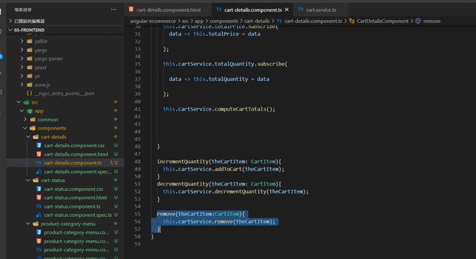Click the CSS icon of cart-status.component.css
Image resolution: width=476 pixels, height=259 pixels.
coord(39,189)
